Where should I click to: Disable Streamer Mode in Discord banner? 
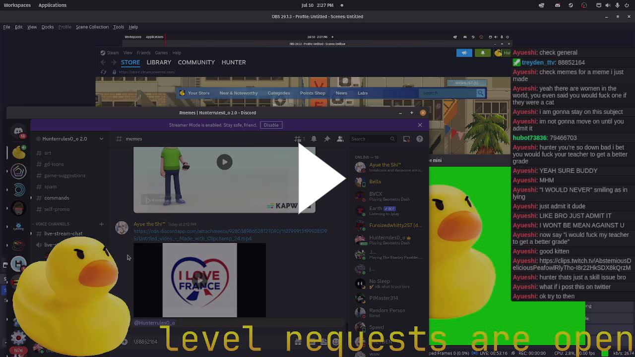pyautogui.click(x=271, y=125)
